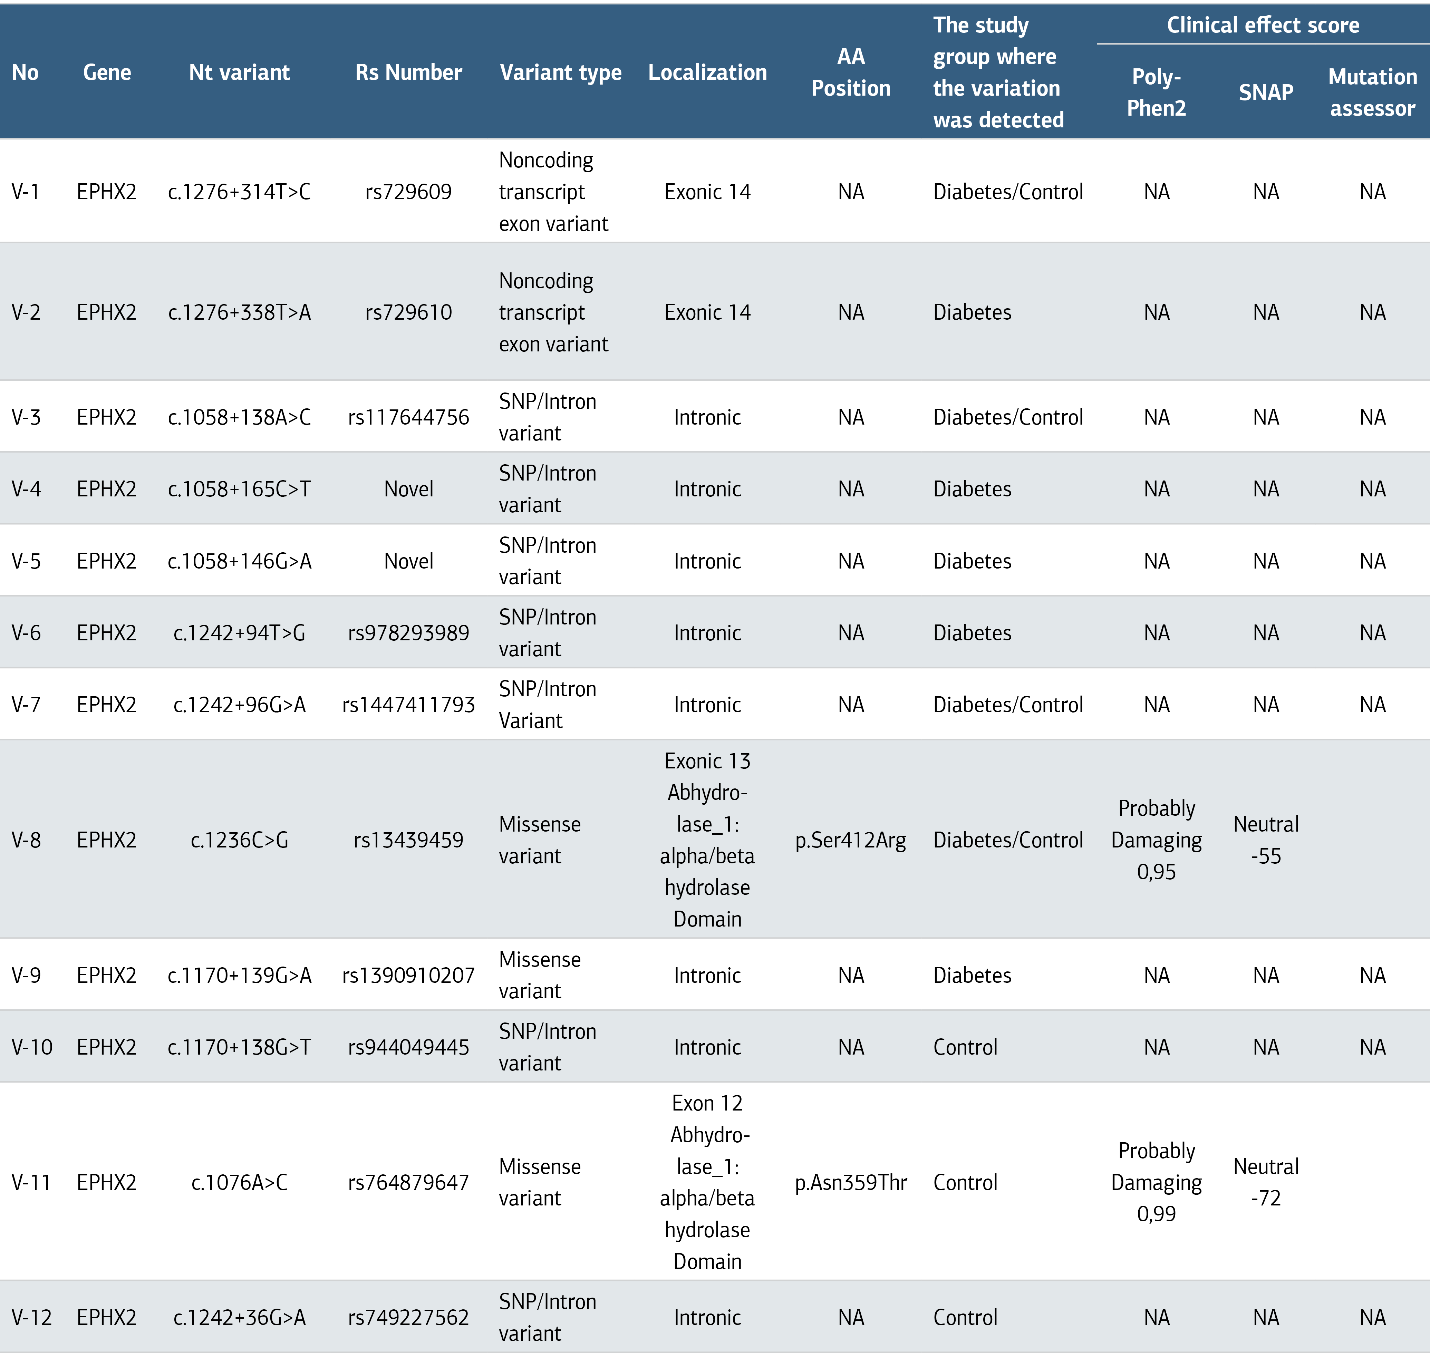Click the 'Rs Number' column header
This screenshot has width=1430, height=1367.
408,72
